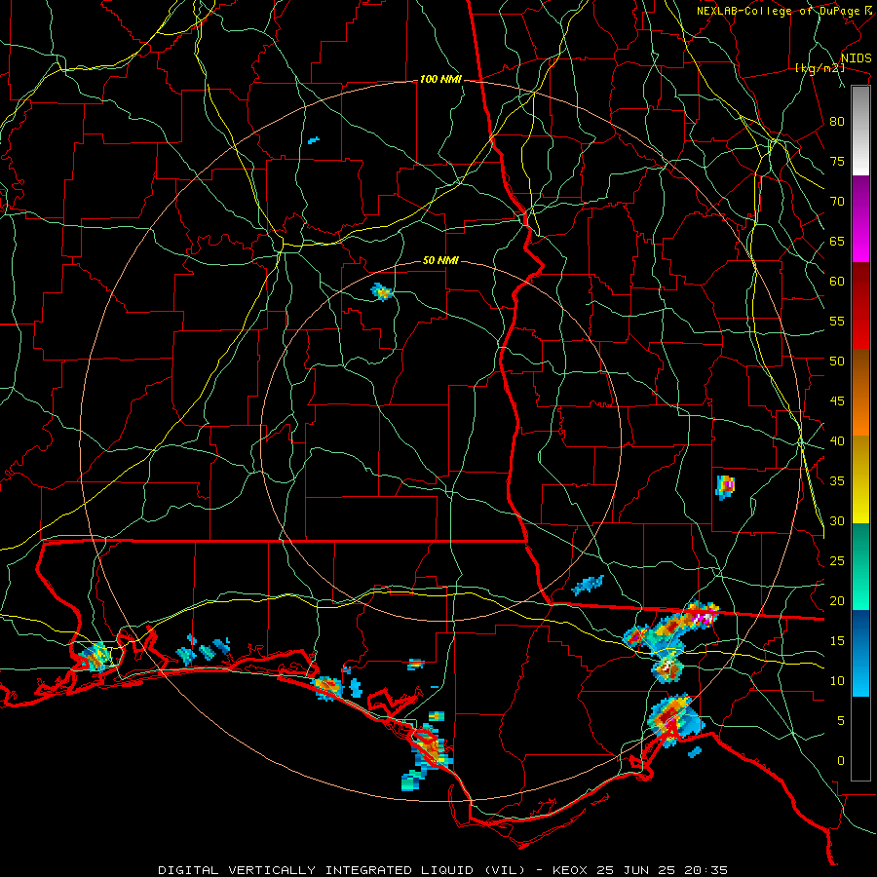Viewport: 877px width, 877px height.
Task: Click the 50 NMI range ring label
Action: pyautogui.click(x=440, y=260)
